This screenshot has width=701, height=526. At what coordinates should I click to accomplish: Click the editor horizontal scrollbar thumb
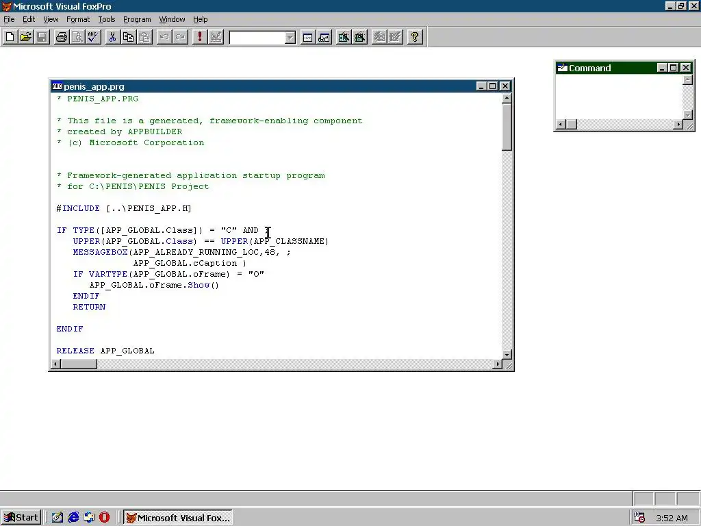pyautogui.click(x=79, y=364)
